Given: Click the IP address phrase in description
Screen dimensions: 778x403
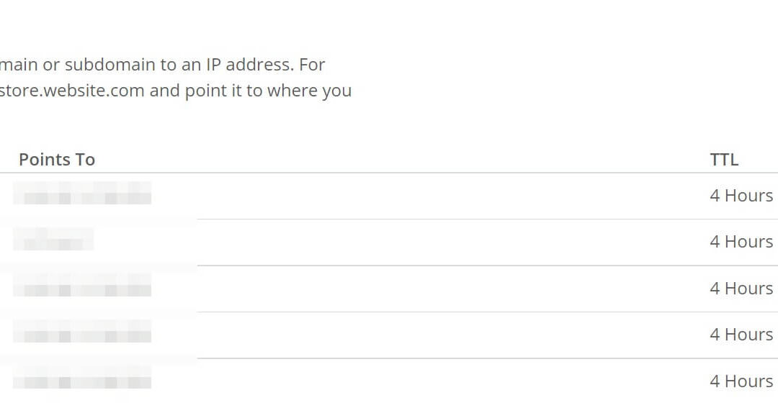Looking at the screenshot, I should [x=246, y=65].
